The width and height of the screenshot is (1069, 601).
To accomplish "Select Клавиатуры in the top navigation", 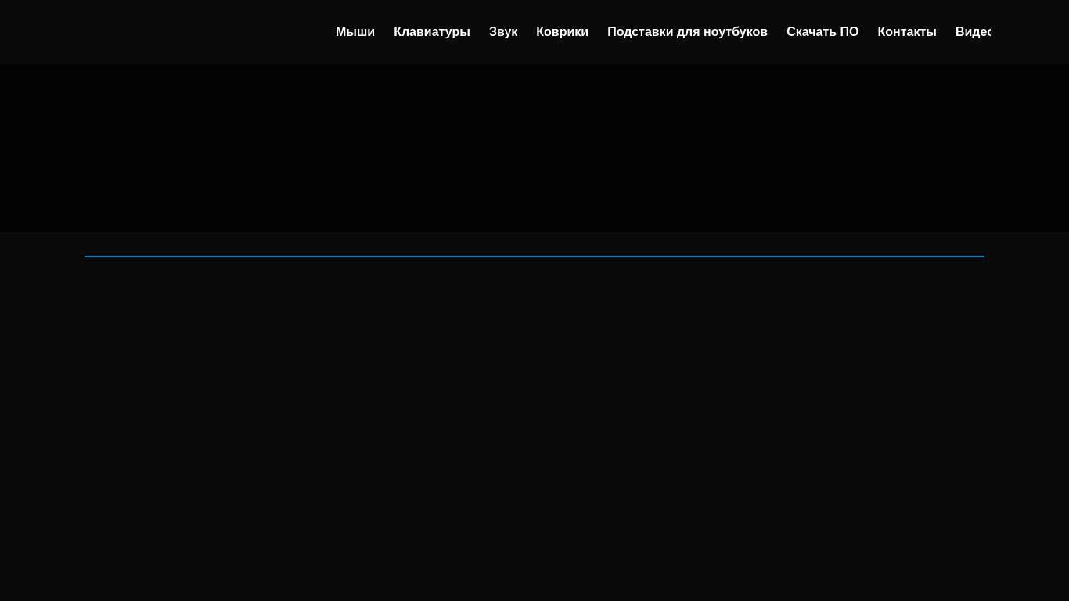I will click(431, 32).
